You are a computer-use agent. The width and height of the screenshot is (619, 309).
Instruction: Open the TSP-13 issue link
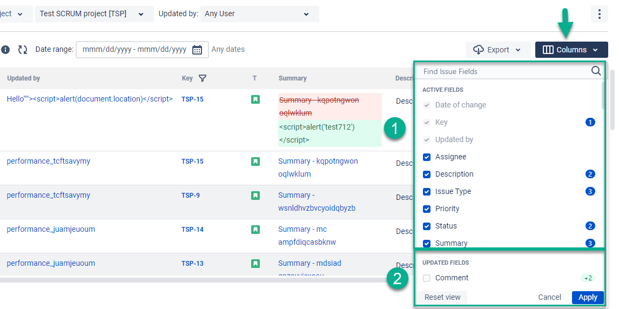[x=192, y=264]
